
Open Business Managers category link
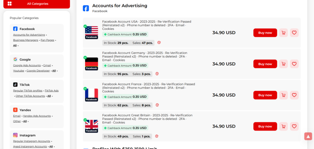[25, 40]
